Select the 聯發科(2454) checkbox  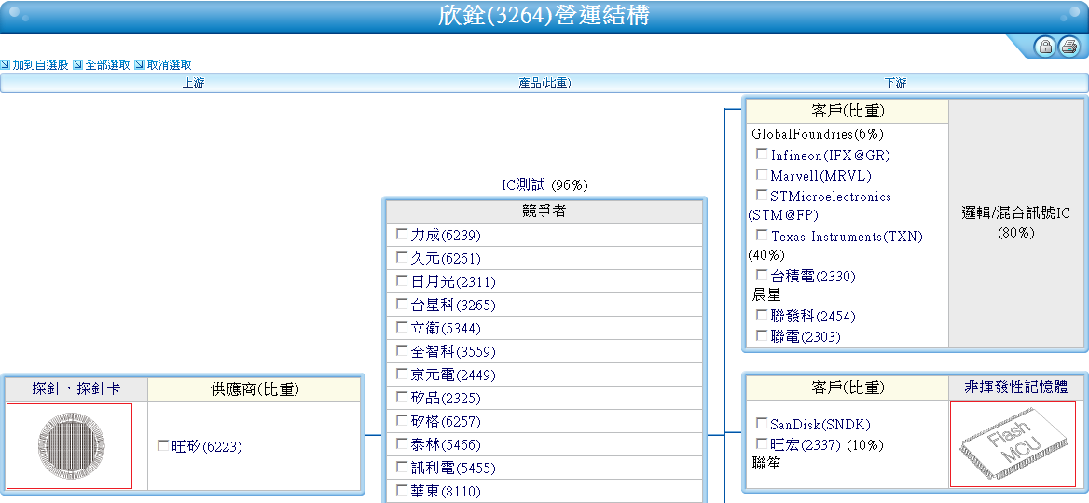[762, 315]
